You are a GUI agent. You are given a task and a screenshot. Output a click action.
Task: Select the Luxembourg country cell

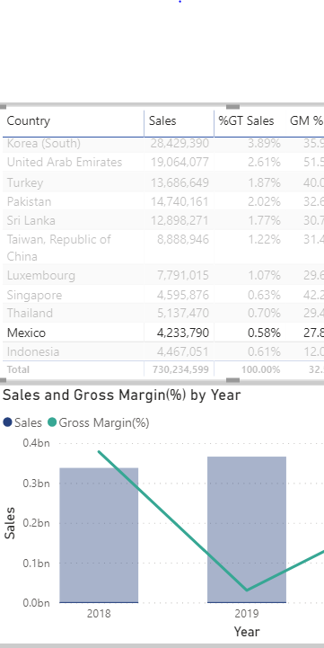[x=41, y=275]
